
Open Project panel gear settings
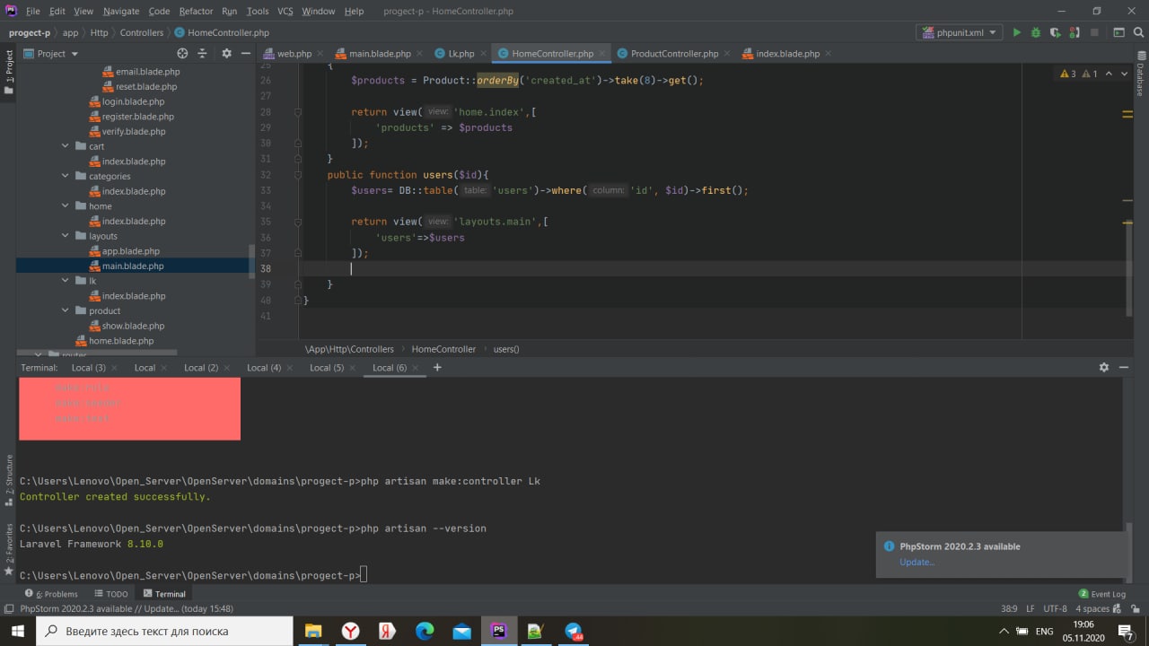point(226,54)
